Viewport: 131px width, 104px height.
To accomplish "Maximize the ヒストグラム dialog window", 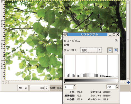I will click(114, 35).
